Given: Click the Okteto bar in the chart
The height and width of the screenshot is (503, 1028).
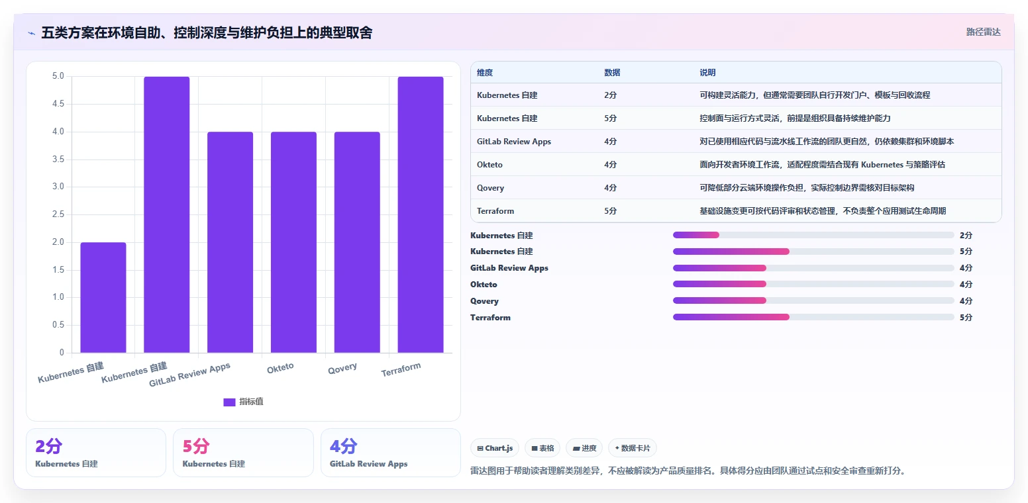Looking at the screenshot, I should pyautogui.click(x=293, y=242).
